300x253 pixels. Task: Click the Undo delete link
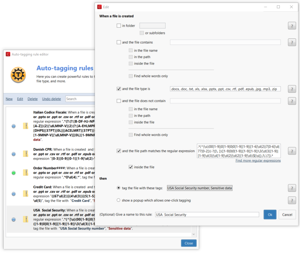52,99
